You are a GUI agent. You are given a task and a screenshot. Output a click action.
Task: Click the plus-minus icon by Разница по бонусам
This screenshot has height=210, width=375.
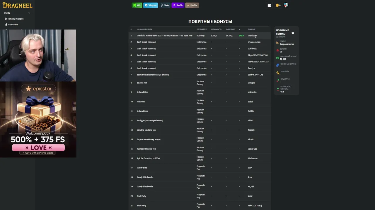pyautogui.click(x=278, y=89)
